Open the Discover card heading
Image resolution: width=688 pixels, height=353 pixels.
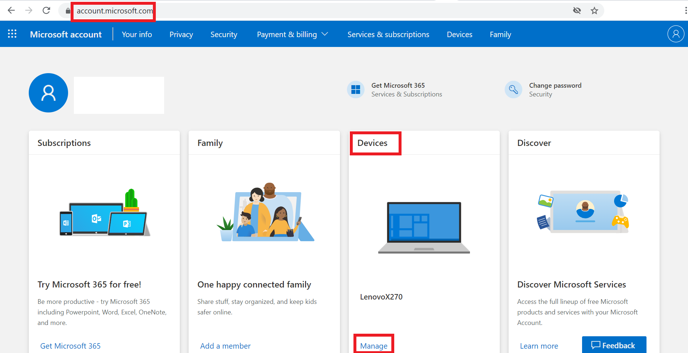tap(534, 143)
